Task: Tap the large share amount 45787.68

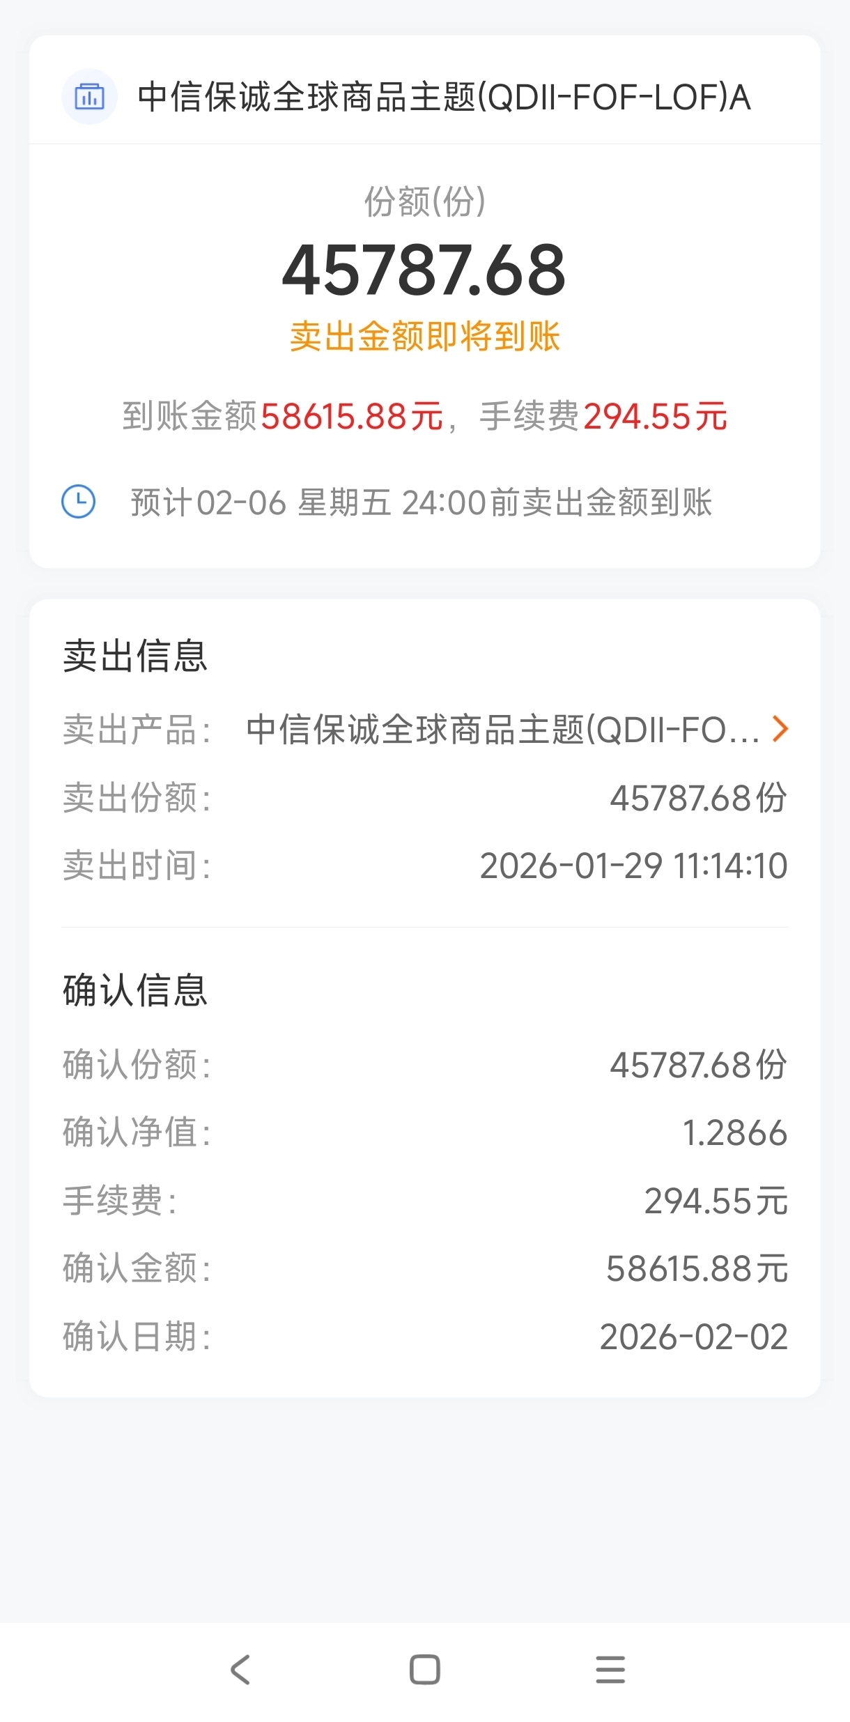Action: click(x=424, y=270)
